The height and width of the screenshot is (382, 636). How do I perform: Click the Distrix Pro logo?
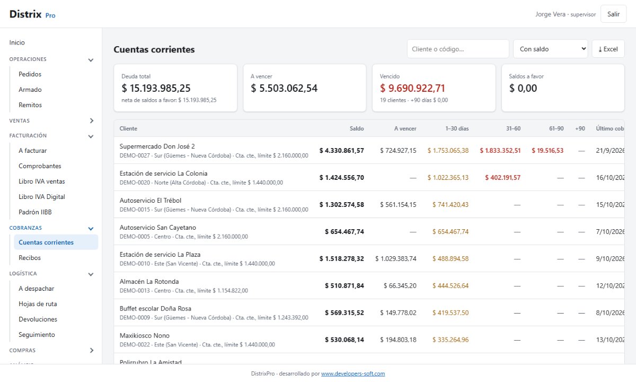pyautogui.click(x=32, y=14)
